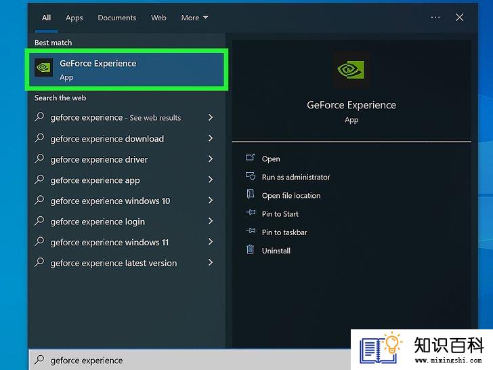This screenshot has width=493, height=370.
Task: Expand the More dropdown
Action: point(194,18)
